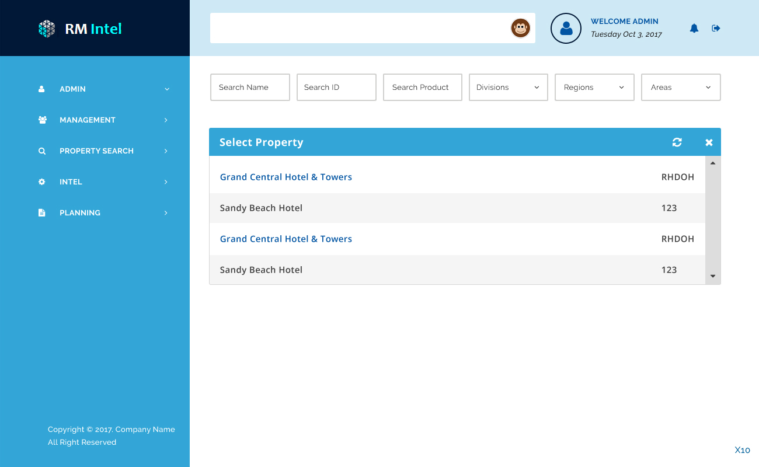This screenshot has width=759, height=467.
Task: Open the Areas dropdown
Action: tap(681, 87)
